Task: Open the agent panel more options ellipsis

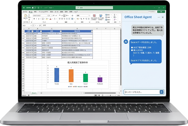Action: [x=158, y=18]
